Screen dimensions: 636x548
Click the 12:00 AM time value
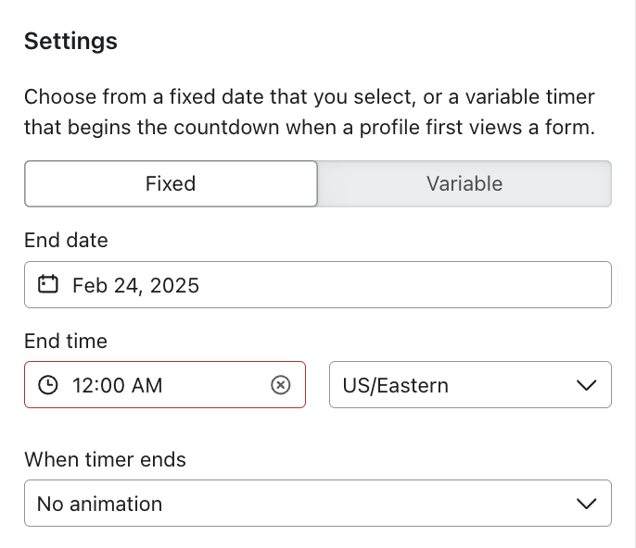117,385
